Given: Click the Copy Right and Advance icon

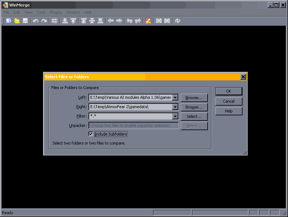Looking at the screenshot, I should point(130,21).
